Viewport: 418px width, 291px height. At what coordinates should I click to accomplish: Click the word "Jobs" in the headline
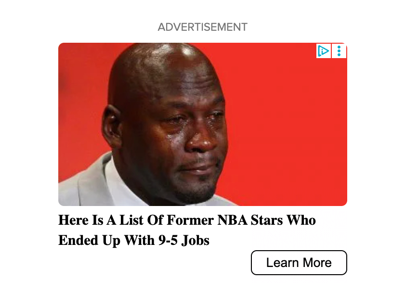(196, 241)
